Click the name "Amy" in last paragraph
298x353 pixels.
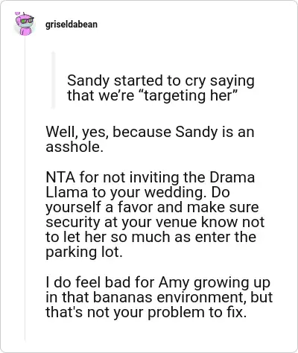(174, 283)
